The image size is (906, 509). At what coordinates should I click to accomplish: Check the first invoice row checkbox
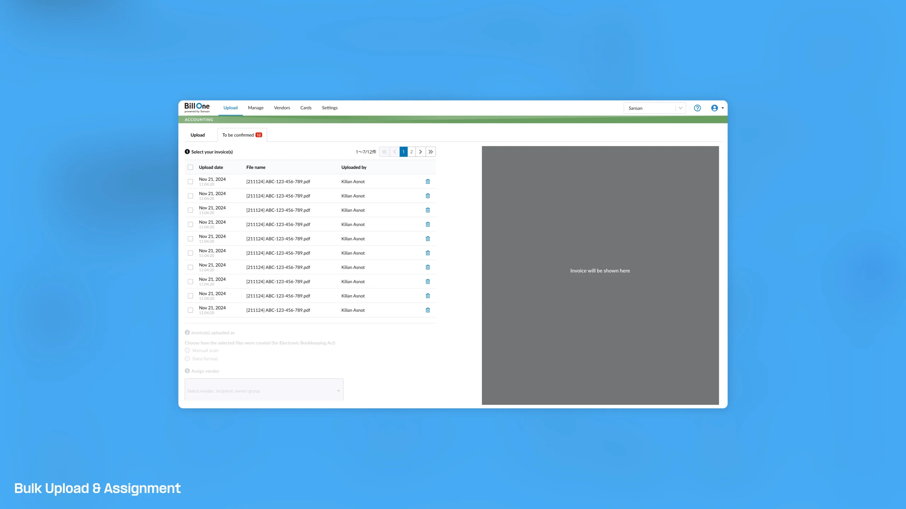(190, 181)
